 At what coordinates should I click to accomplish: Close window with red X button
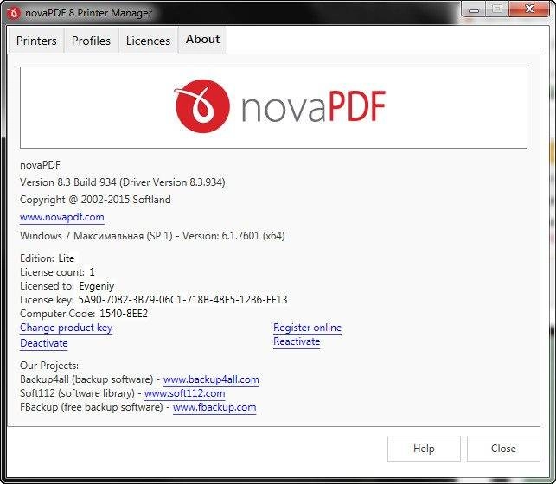529,9
